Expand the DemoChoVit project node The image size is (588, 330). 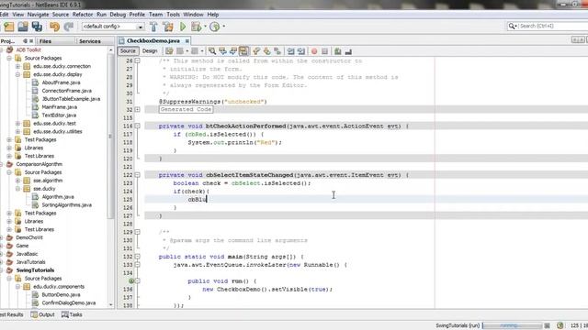2,237
